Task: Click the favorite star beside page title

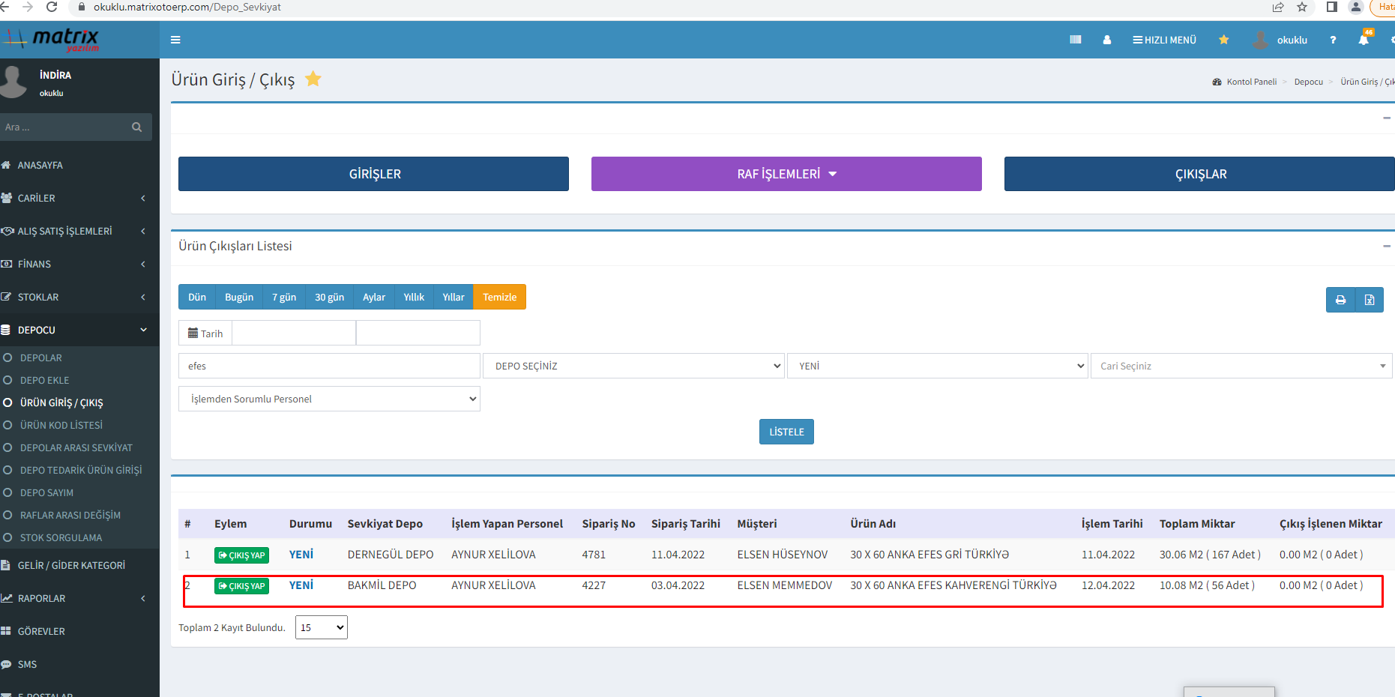Action: [x=313, y=79]
